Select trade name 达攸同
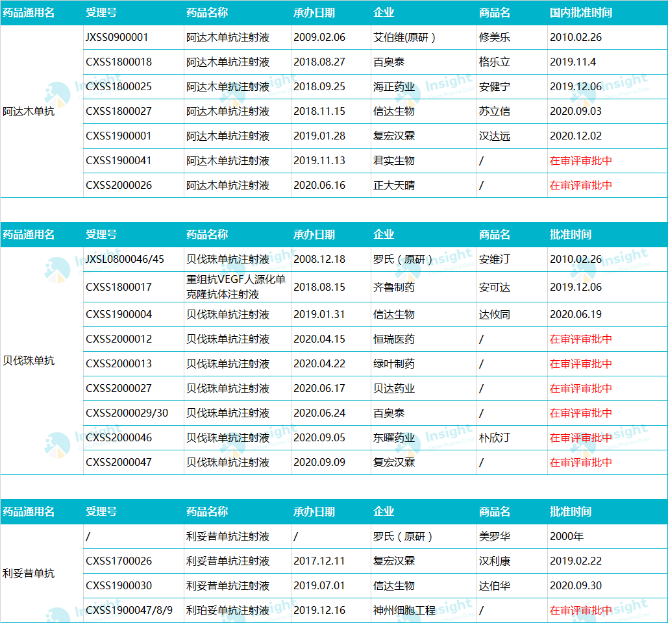668x623 pixels. point(495,315)
